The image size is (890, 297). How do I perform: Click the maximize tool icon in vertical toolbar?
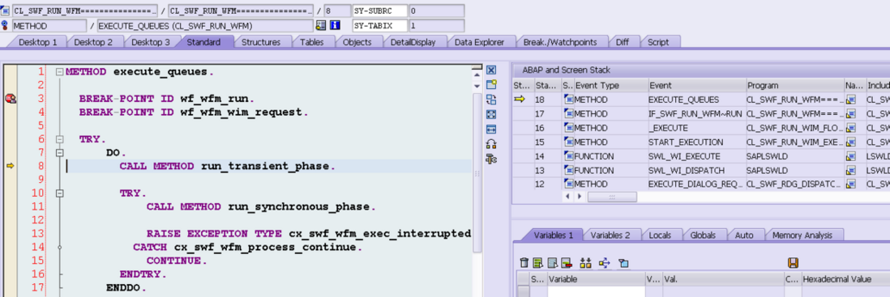(x=491, y=114)
